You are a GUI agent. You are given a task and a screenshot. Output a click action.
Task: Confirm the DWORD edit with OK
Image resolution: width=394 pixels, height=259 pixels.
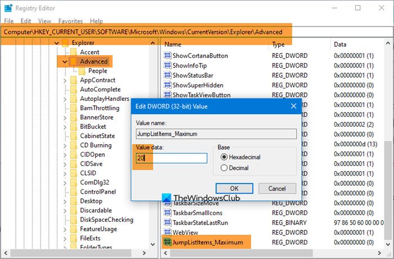(x=234, y=189)
